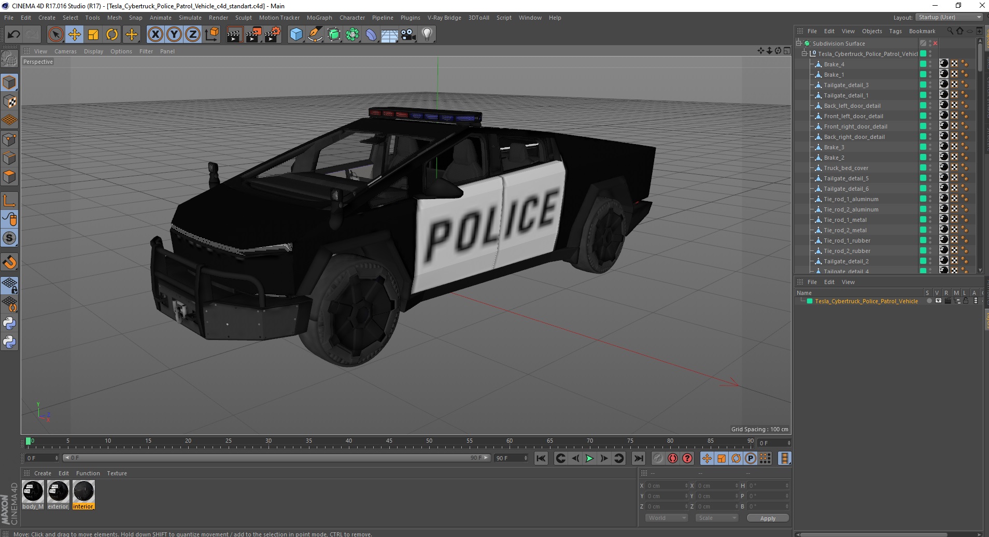Open the Deformer (Bend) icon
Image resolution: width=989 pixels, height=537 pixels.
click(x=371, y=35)
